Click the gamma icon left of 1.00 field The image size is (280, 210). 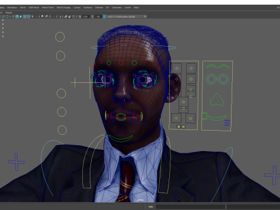[x=92, y=16]
